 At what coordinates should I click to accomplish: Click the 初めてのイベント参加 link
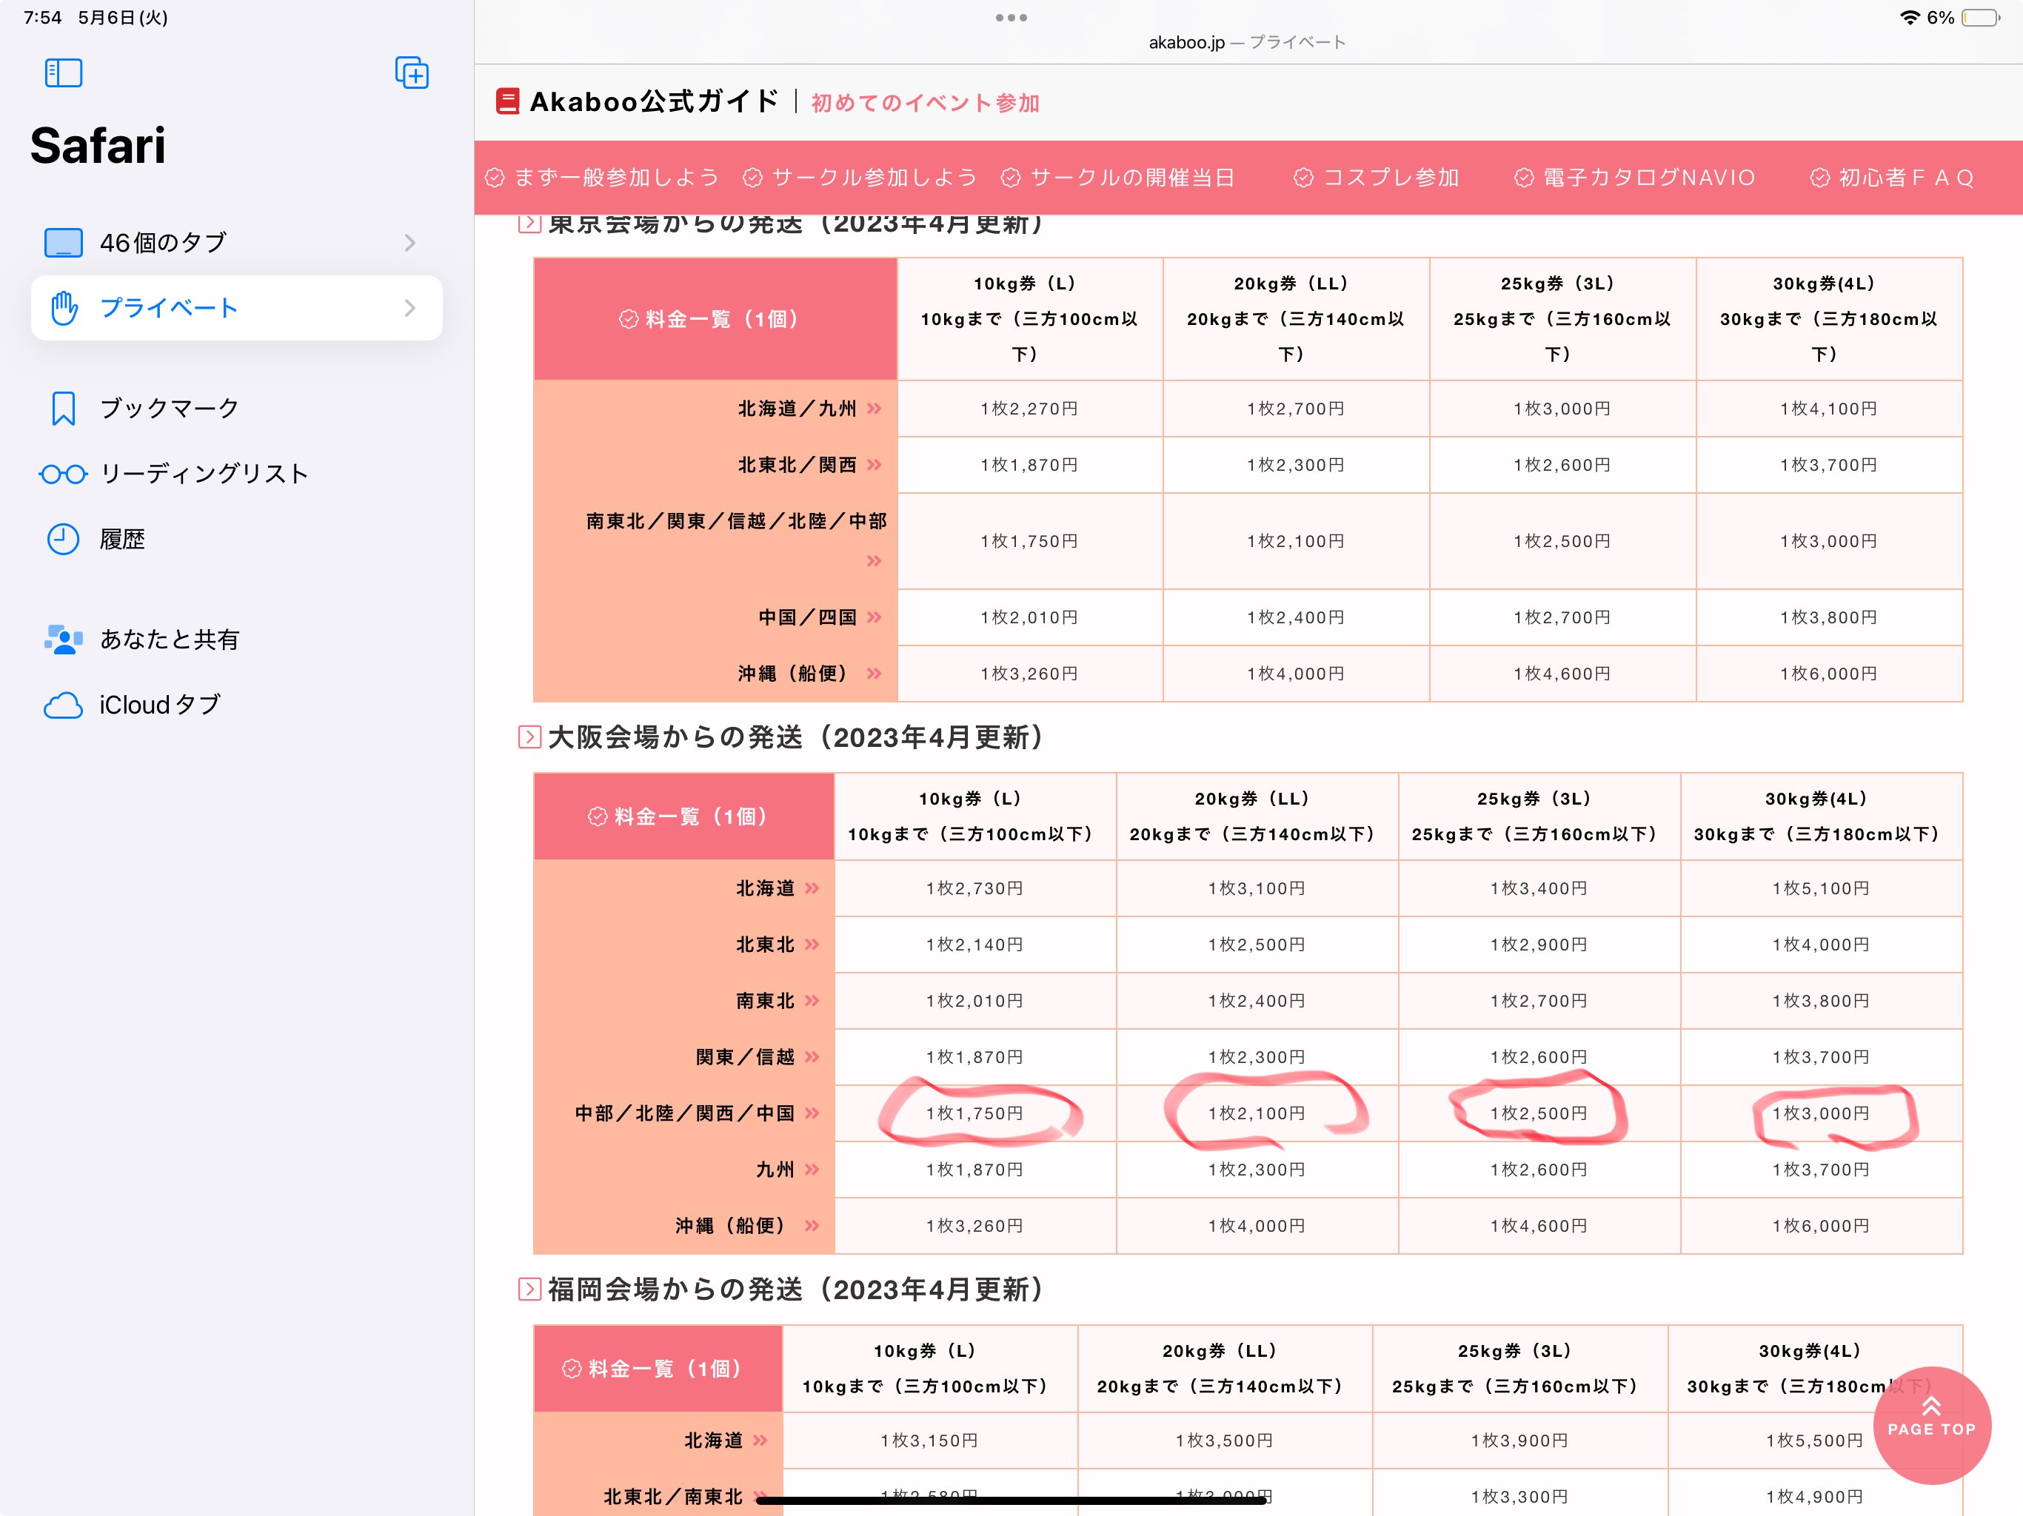point(925,102)
